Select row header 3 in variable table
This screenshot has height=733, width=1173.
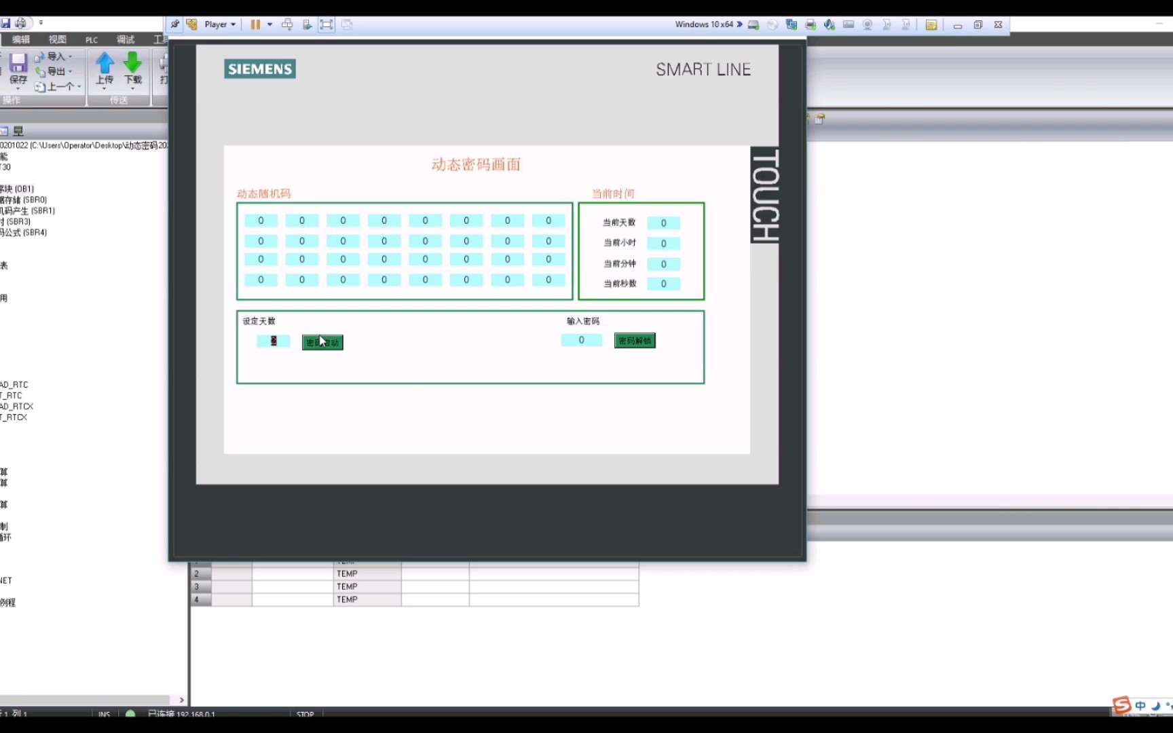201,586
